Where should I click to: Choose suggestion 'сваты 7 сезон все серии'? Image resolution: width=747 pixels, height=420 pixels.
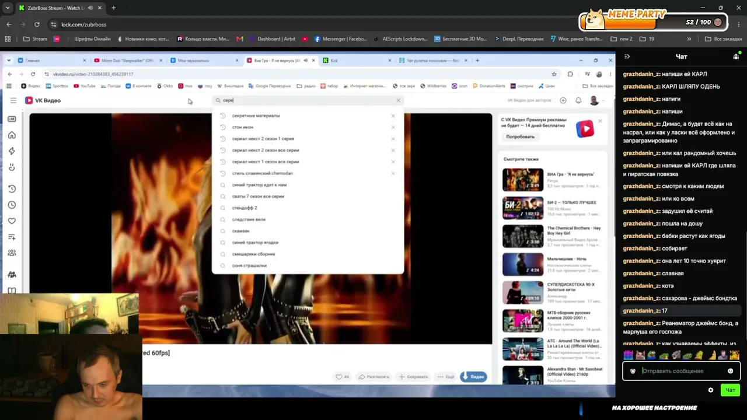pyautogui.click(x=258, y=197)
